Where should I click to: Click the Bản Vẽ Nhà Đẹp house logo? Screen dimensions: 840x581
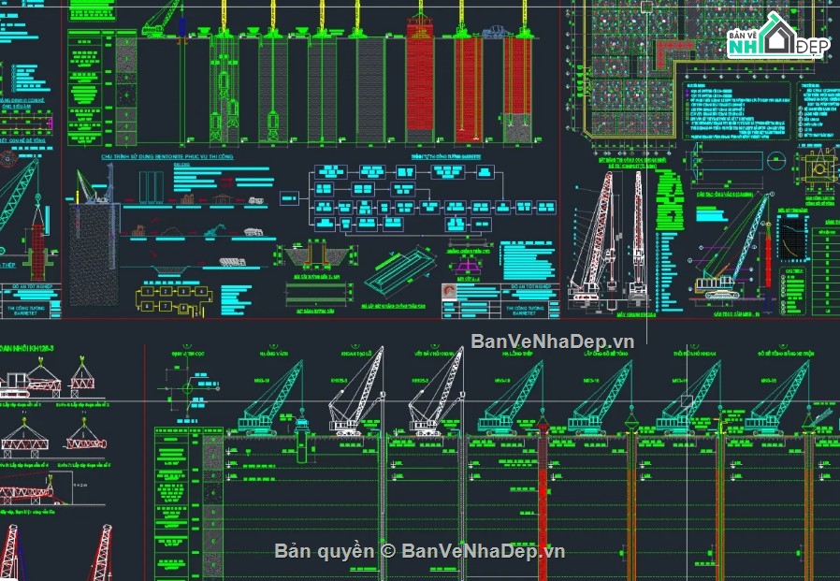pos(778,36)
